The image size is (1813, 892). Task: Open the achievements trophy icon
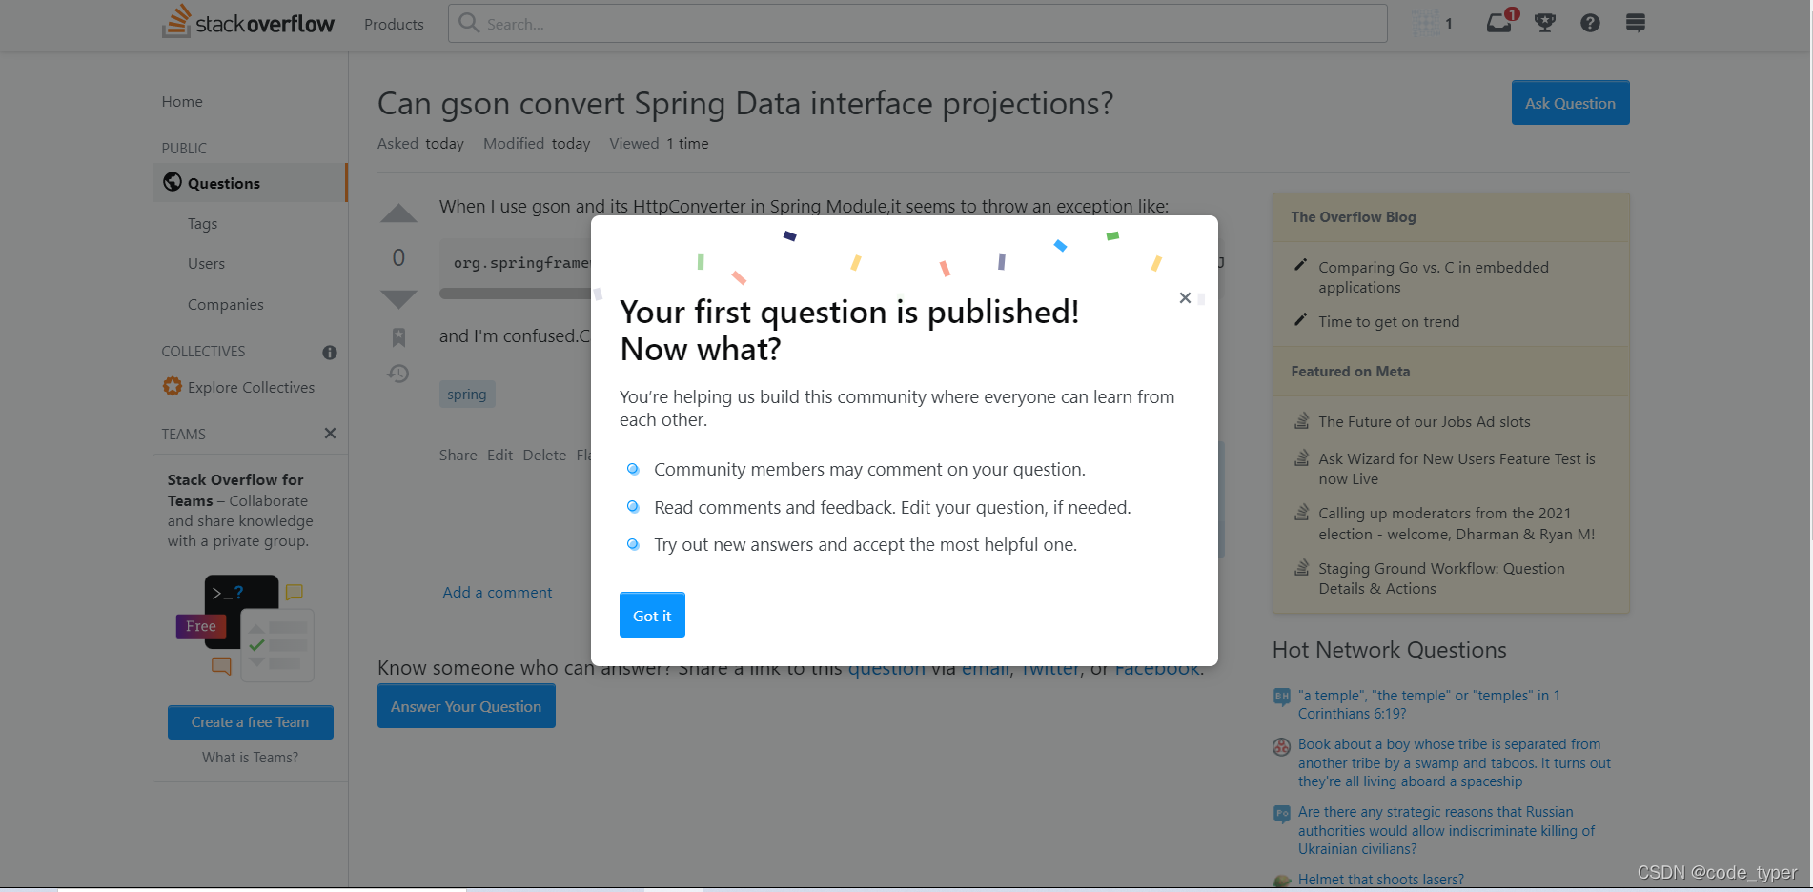1545,23
